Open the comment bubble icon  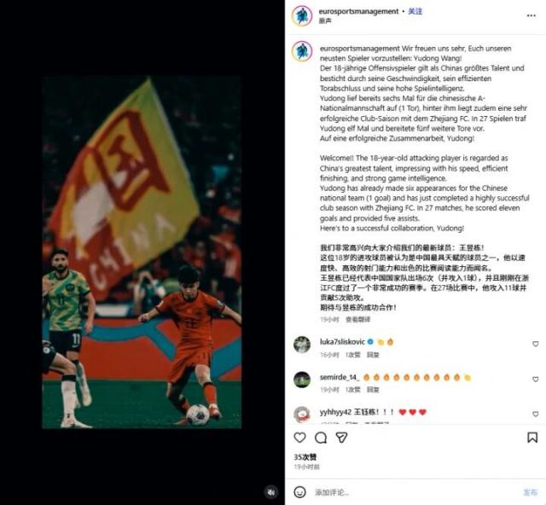[321, 438]
